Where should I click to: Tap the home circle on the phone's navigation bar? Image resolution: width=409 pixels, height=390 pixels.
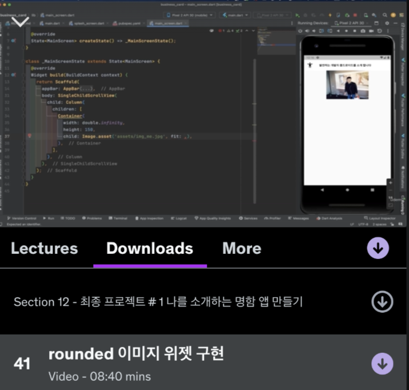[347, 190]
